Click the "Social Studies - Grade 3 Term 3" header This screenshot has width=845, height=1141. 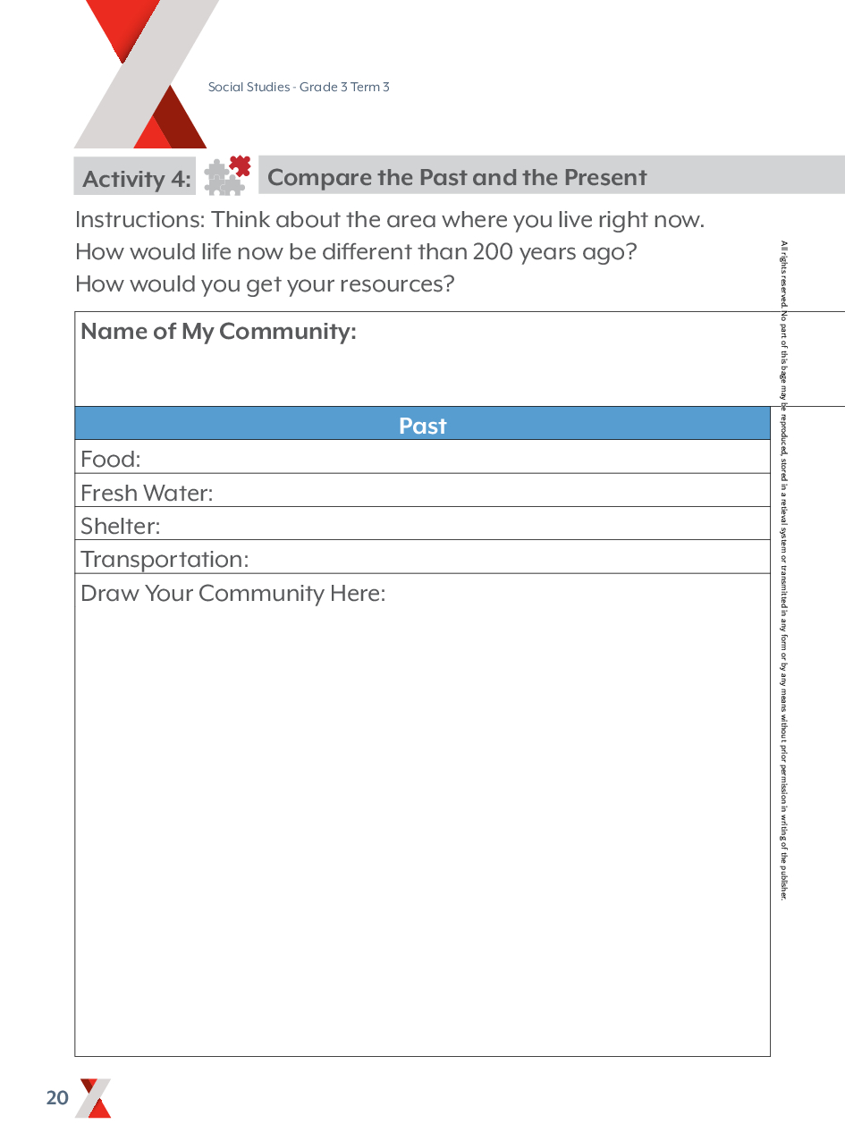point(299,87)
